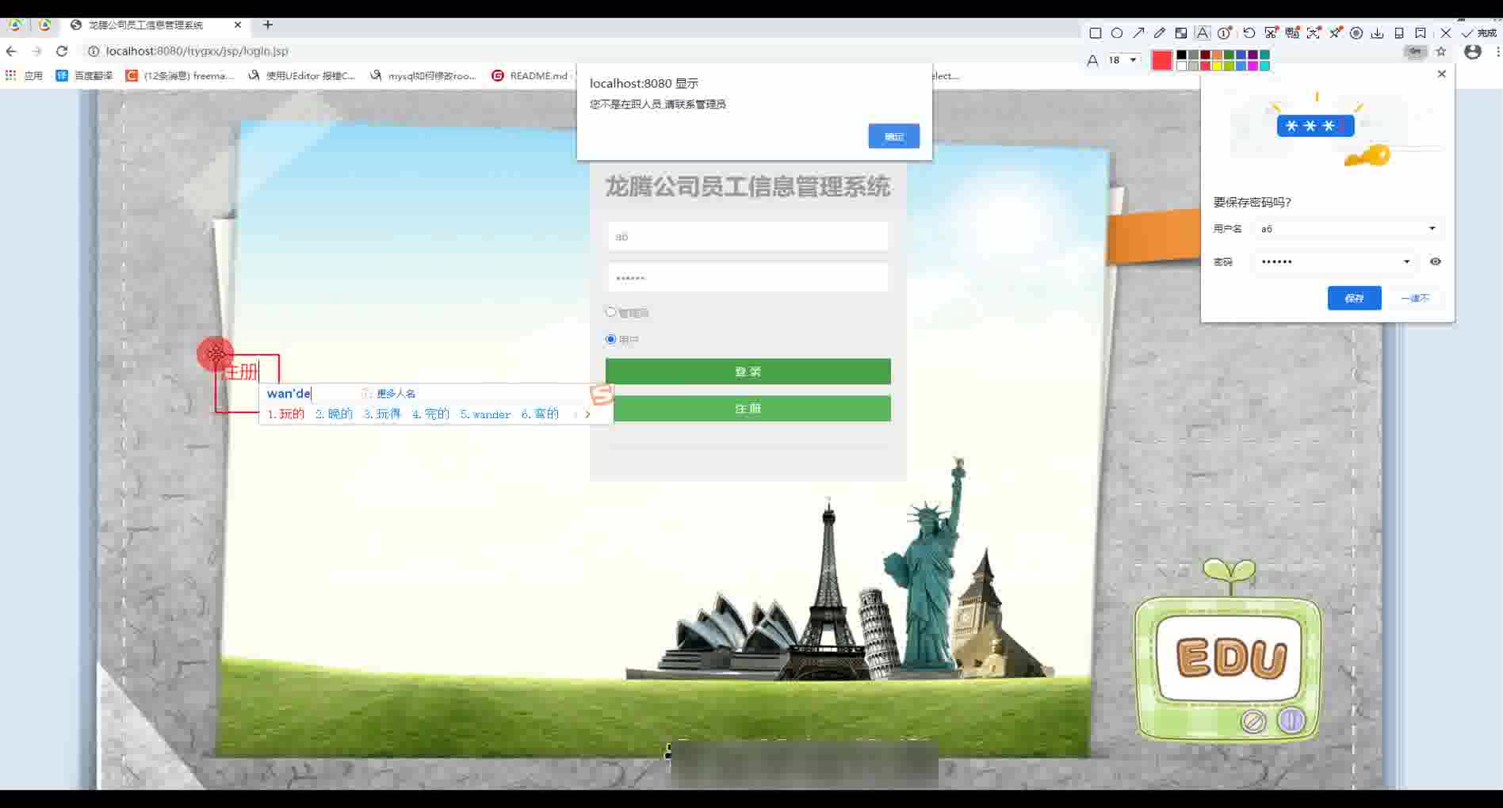Pick the yellow color swatch
This screenshot has height=808, width=1503.
pyautogui.click(x=1217, y=66)
